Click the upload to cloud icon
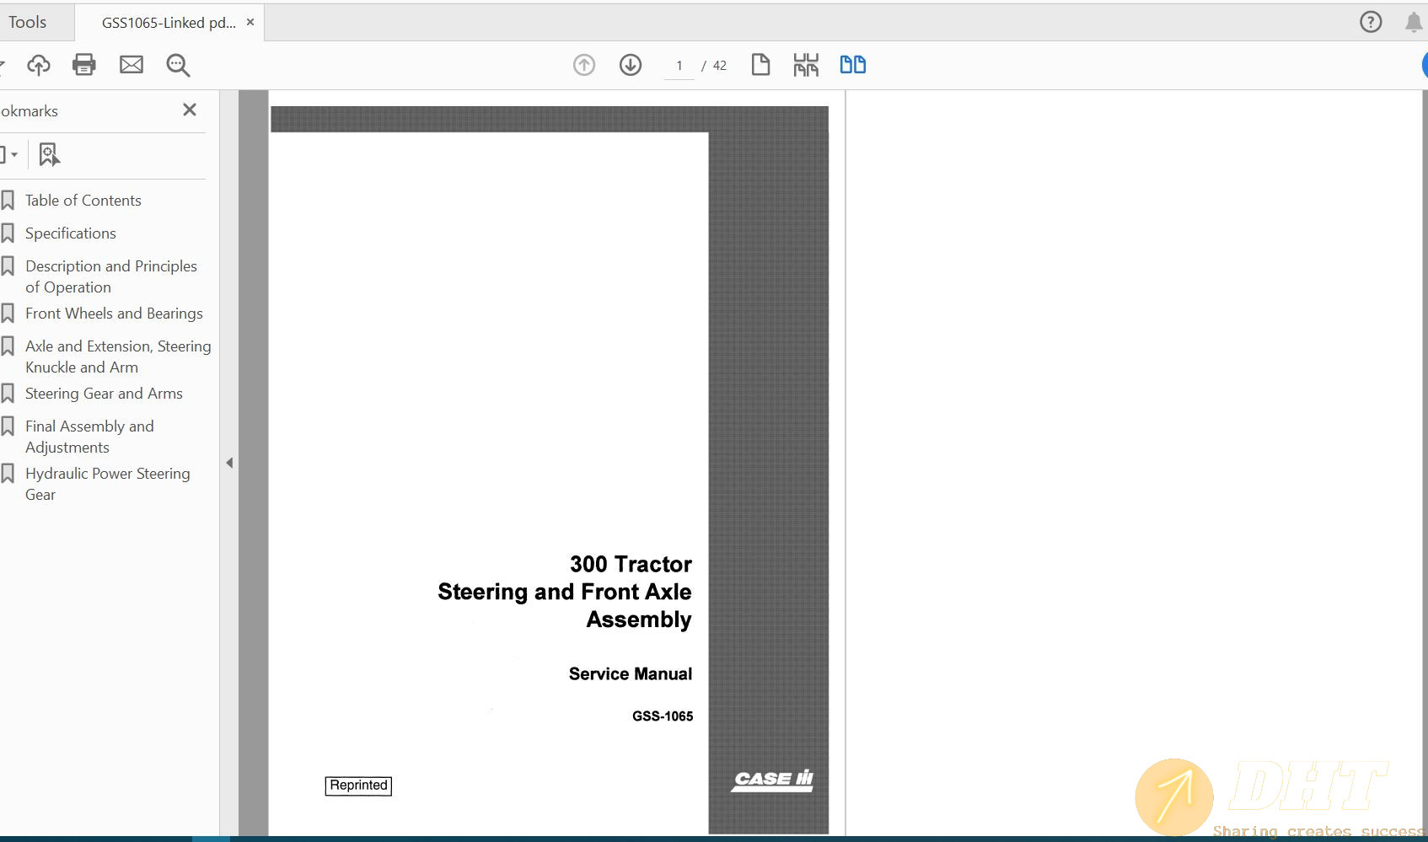 [x=39, y=65]
